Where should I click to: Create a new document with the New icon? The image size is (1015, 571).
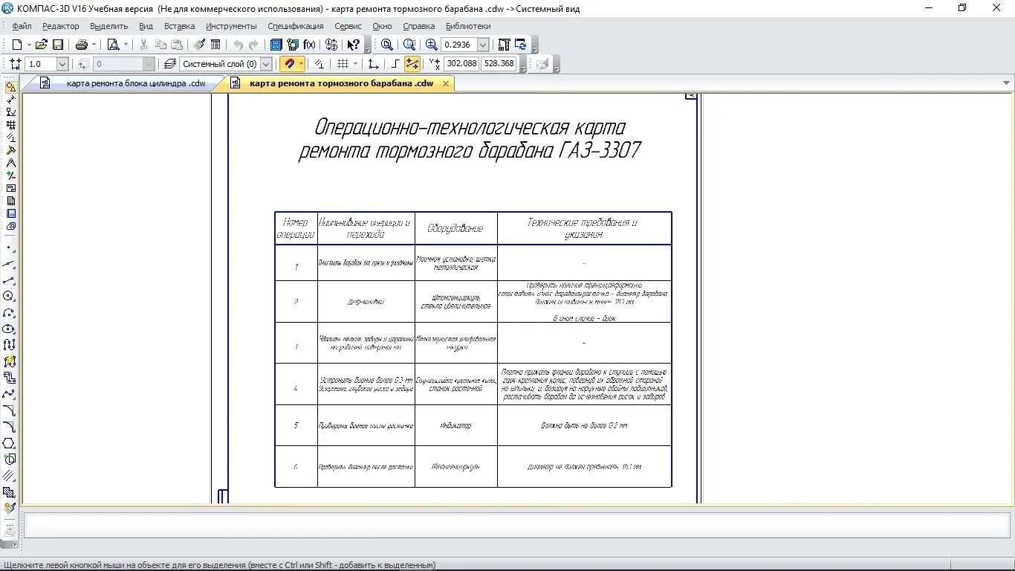16,45
